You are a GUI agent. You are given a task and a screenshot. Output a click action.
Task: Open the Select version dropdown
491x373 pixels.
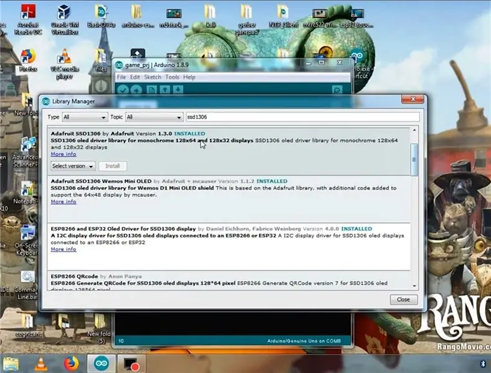point(73,166)
